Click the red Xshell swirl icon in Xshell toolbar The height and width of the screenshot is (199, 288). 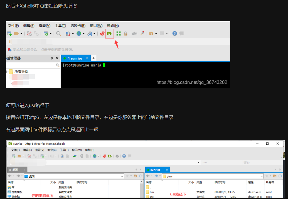tap(102, 34)
